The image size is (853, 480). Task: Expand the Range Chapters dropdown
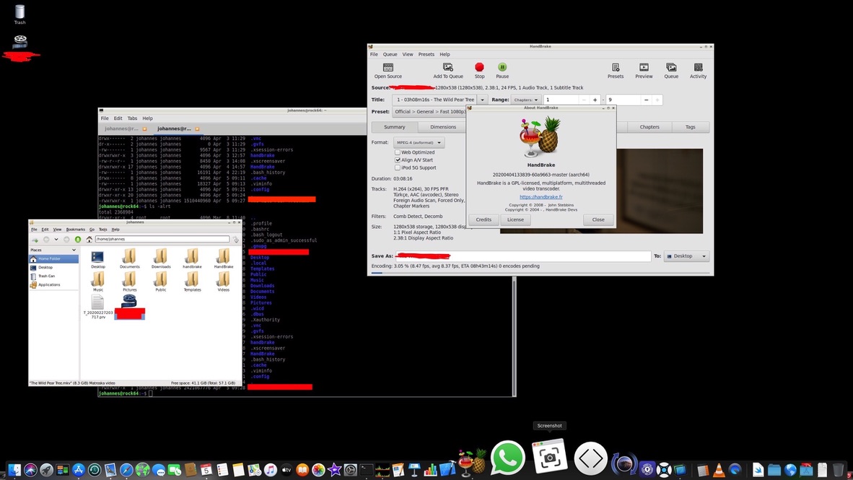[526, 100]
